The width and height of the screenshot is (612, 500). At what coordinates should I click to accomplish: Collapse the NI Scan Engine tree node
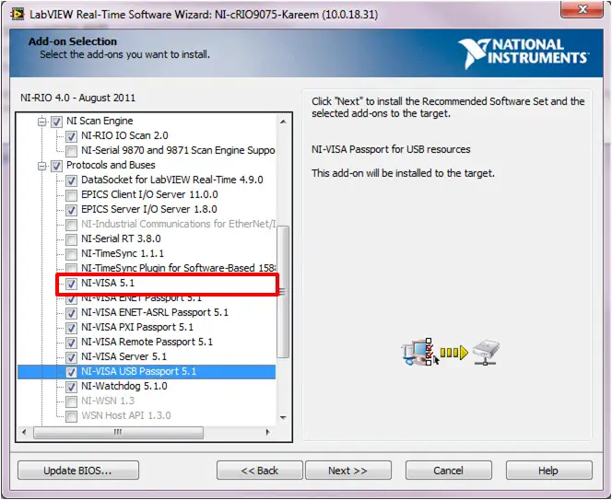click(41, 122)
